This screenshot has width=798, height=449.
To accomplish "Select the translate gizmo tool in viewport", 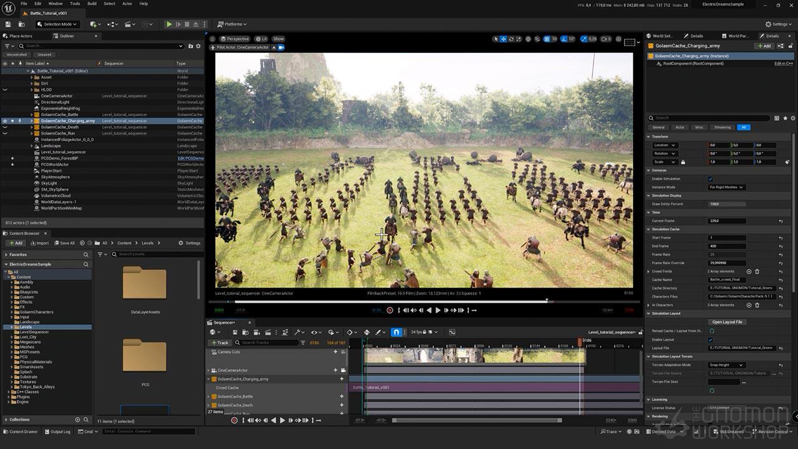I will pos(504,39).
